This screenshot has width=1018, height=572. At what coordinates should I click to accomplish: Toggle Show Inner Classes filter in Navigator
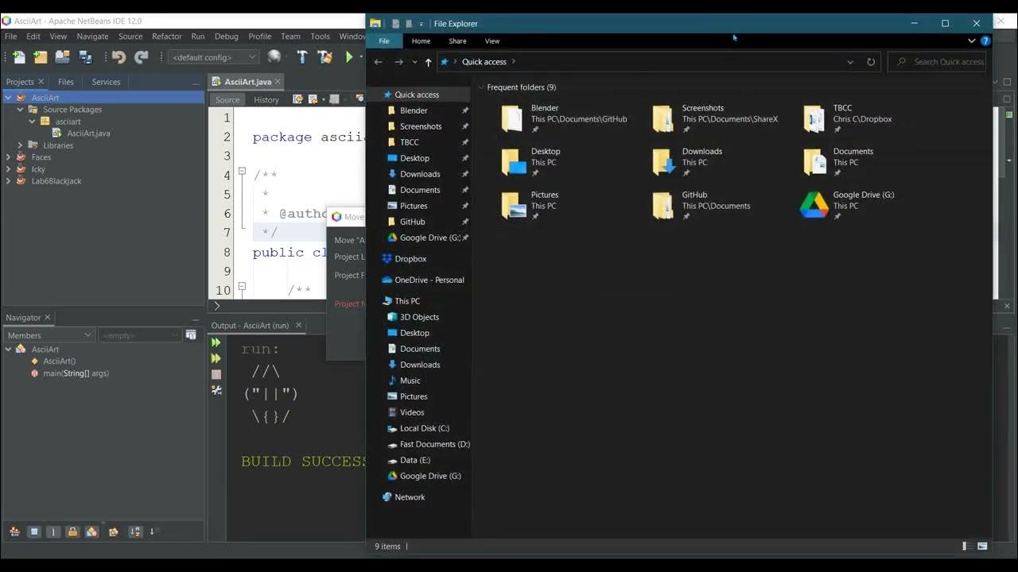click(91, 531)
